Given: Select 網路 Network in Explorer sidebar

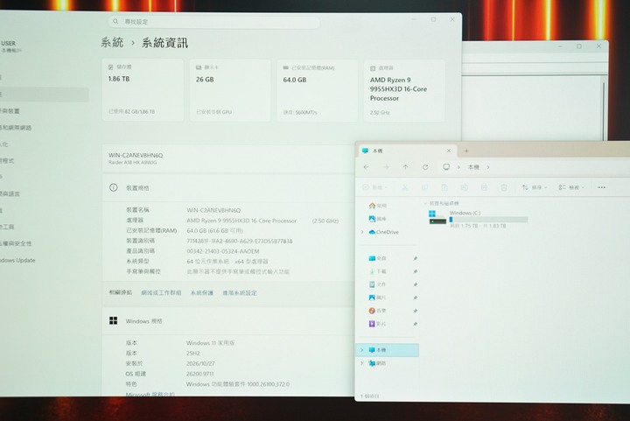Looking at the screenshot, I should pyautogui.click(x=378, y=363).
